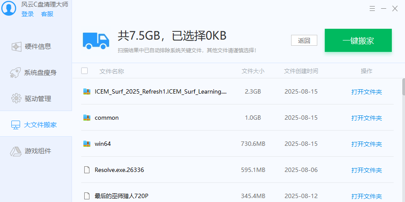Click the hardware info sidebar icon
Viewport: 405px width, 202px height.
click(x=16, y=47)
